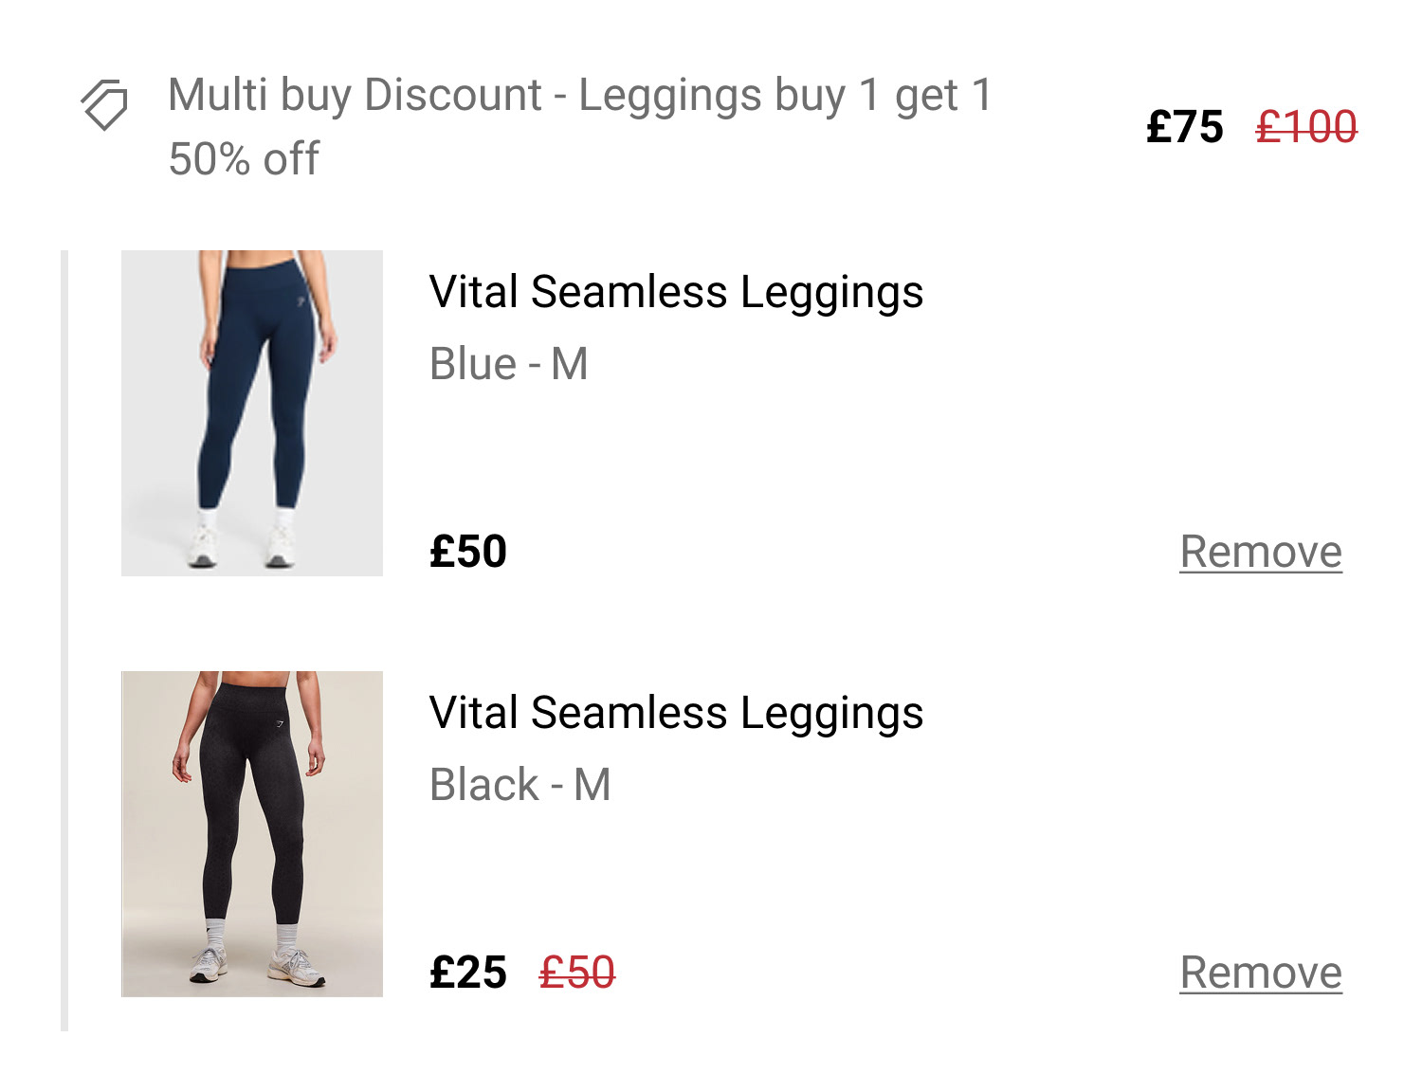This screenshot has height=1092, width=1422.
Task: Click the £75 discounted bundle total
Action: coord(1184,127)
